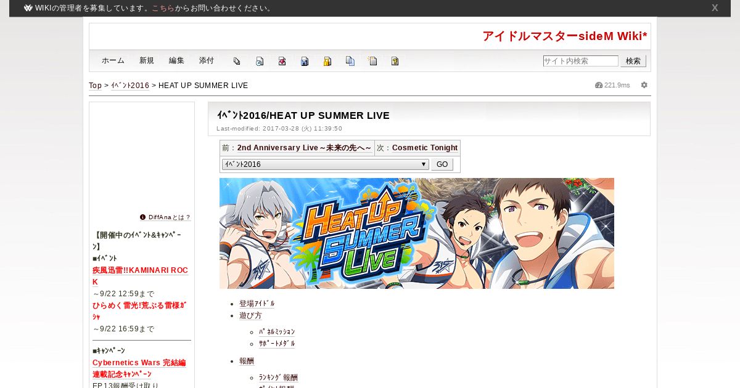Click the new page list icon
The width and height of the screenshot is (740, 388).
(372, 61)
